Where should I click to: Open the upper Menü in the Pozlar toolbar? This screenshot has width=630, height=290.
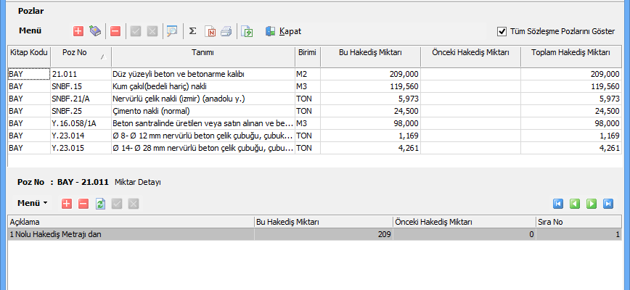(30, 31)
